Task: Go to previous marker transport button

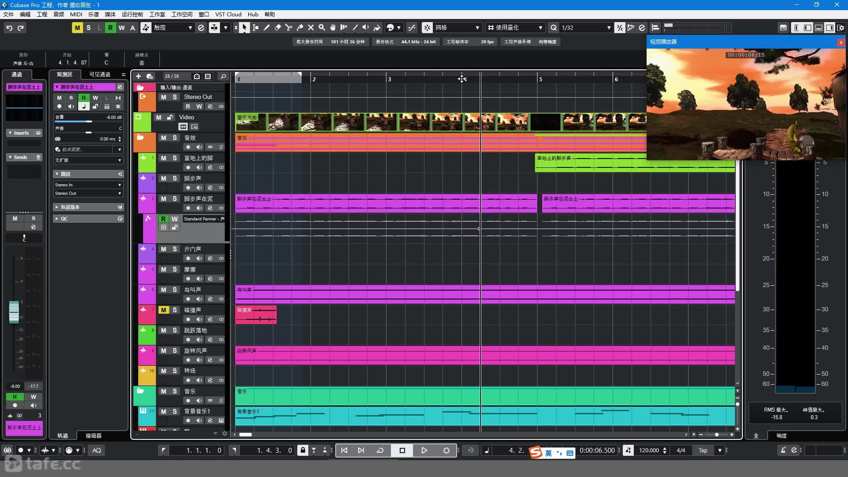Action: (344, 450)
